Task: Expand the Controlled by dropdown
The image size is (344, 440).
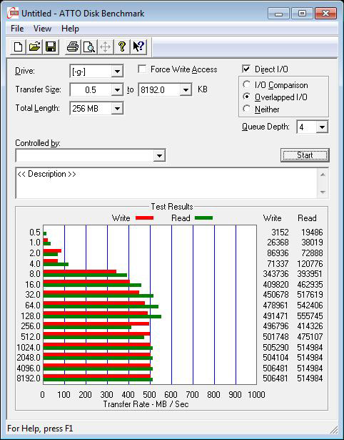Action: click(159, 155)
